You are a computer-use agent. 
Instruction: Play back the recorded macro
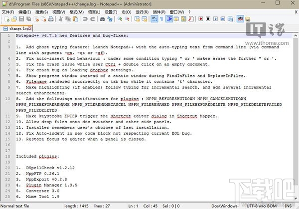coord(215,19)
